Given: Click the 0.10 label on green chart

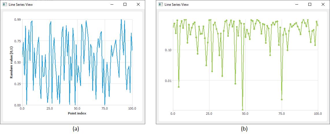Looking at the screenshot, I should click(x=168, y=50).
